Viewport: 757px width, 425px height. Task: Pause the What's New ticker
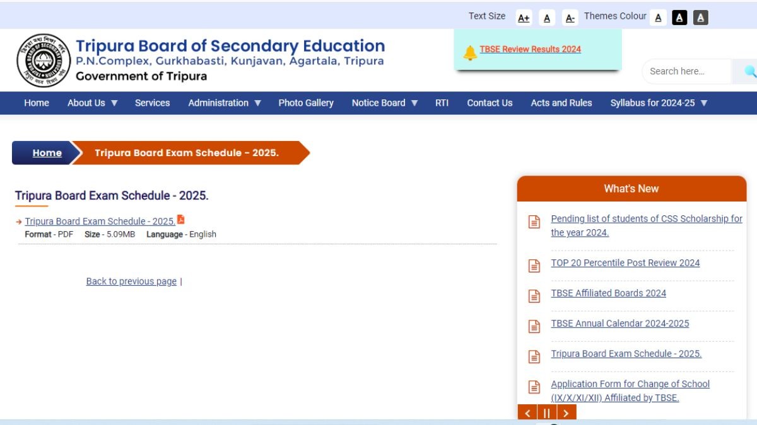point(547,413)
